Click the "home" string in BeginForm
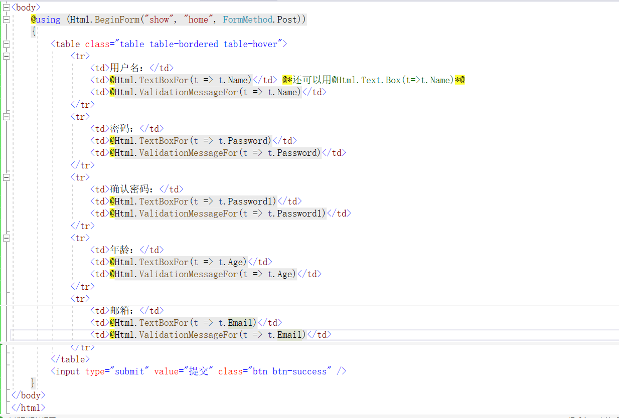This screenshot has height=418, width=619. point(198,20)
